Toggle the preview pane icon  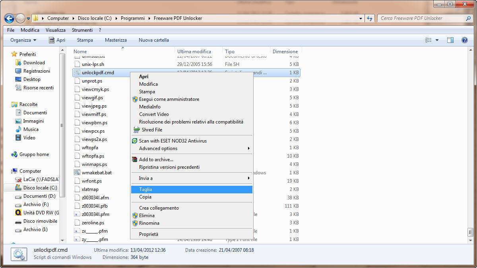[x=450, y=40]
